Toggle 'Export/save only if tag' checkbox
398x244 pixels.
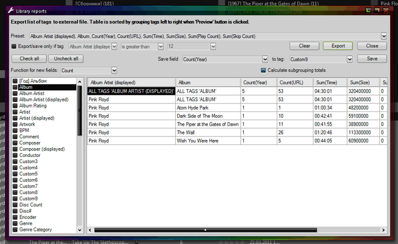coord(14,46)
